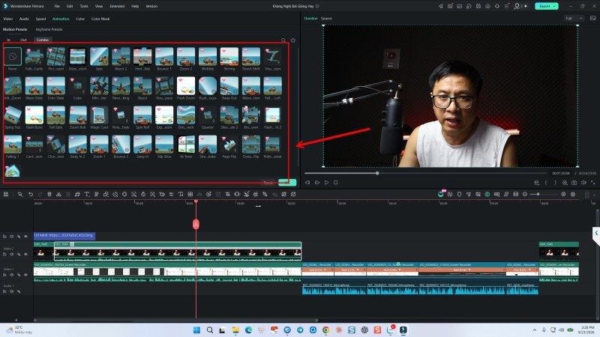
Task: Hide the Video 2 track
Action: (x=25, y=254)
